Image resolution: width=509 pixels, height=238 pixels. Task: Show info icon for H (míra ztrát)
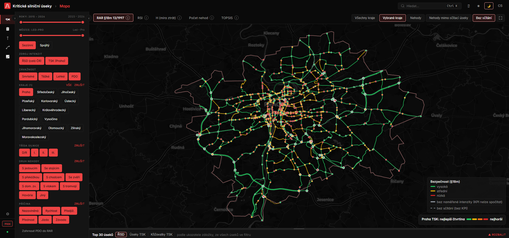179,18
